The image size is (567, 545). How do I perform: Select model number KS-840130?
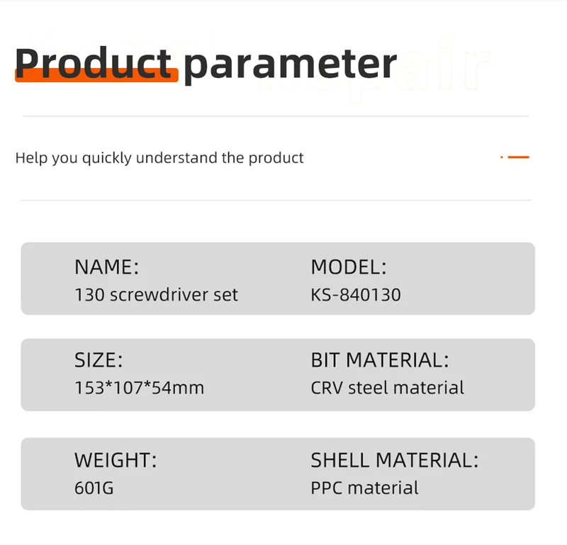[356, 295]
